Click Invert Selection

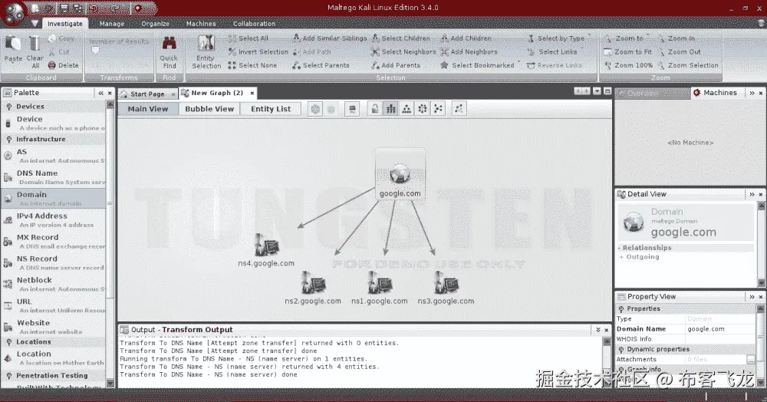point(258,51)
